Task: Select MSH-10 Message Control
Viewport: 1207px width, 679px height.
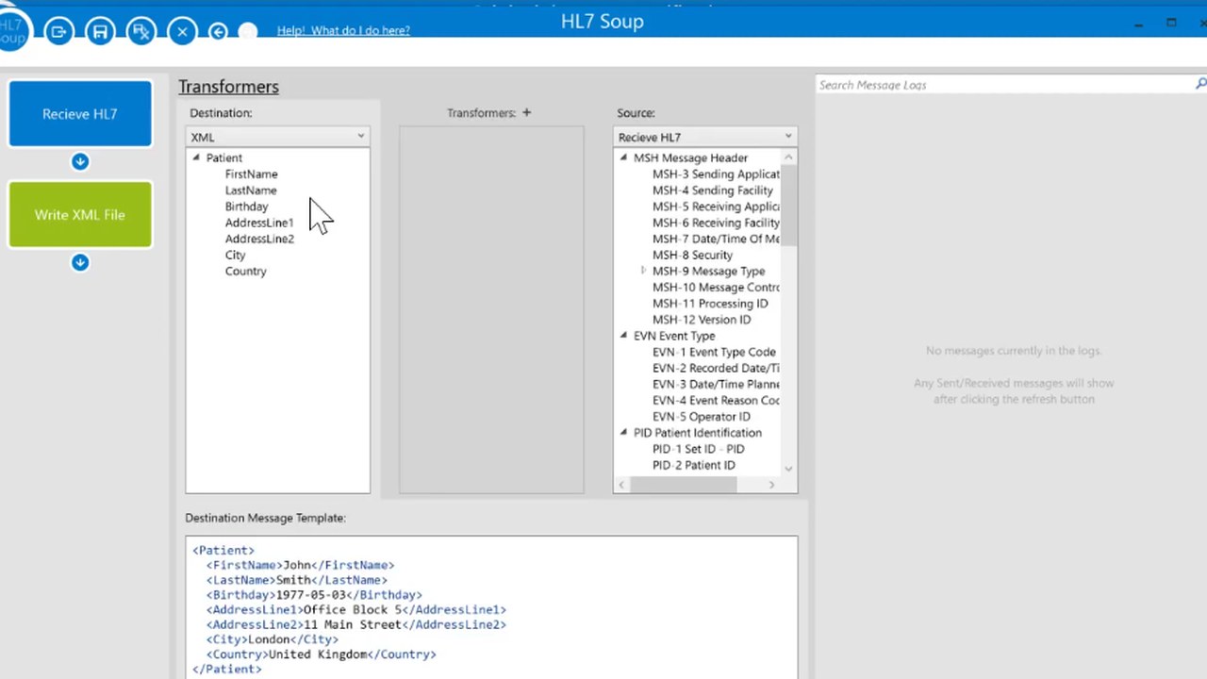Action: [716, 288]
